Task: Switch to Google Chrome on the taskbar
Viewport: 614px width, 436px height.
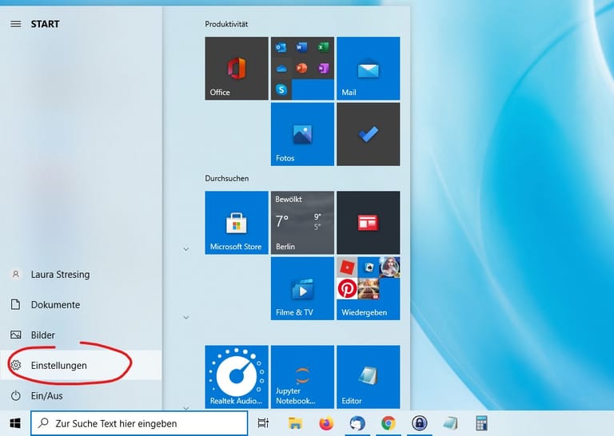Action: 388,423
